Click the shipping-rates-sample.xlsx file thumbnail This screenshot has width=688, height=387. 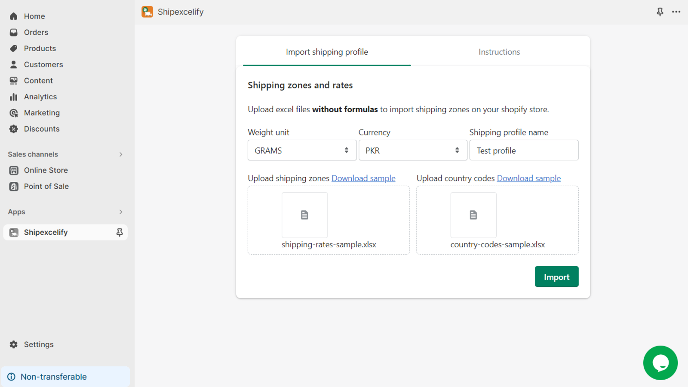click(304, 215)
